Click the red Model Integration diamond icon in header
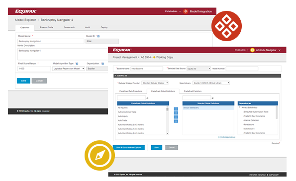The width and height of the screenshot is (296, 181). [186, 11]
